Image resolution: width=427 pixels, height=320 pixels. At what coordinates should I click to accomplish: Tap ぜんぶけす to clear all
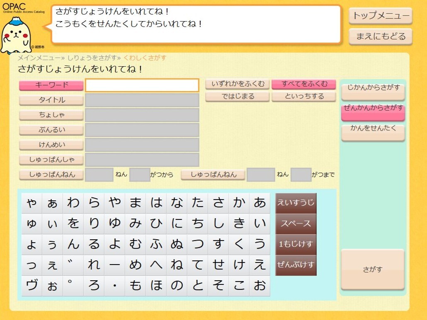click(x=296, y=265)
